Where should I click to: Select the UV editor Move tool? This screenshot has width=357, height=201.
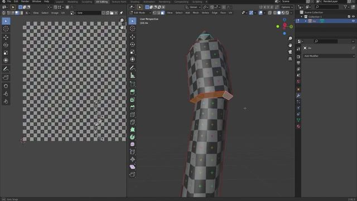[x=6, y=37]
